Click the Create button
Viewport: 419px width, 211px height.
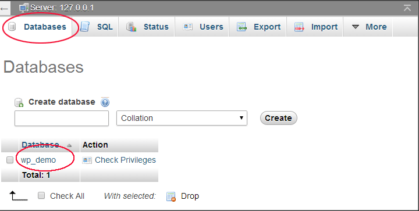click(x=278, y=118)
